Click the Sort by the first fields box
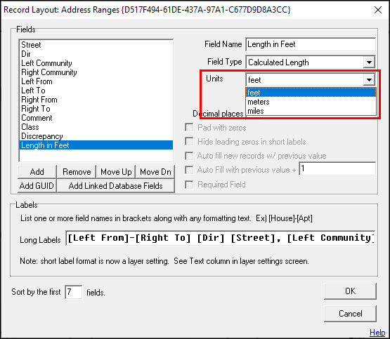The height and width of the screenshot is (339, 390). [x=74, y=292]
